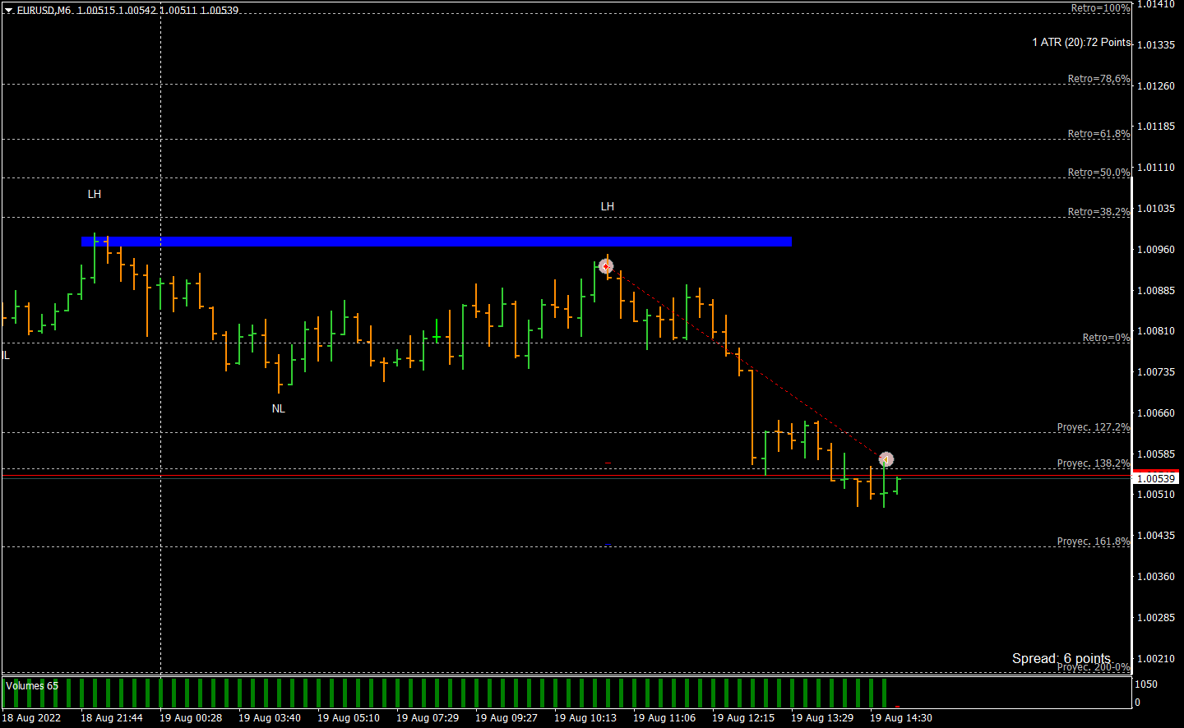This screenshot has height=728, width=1184.
Task: Click the 1.01110 price axis label
Action: (1156, 168)
